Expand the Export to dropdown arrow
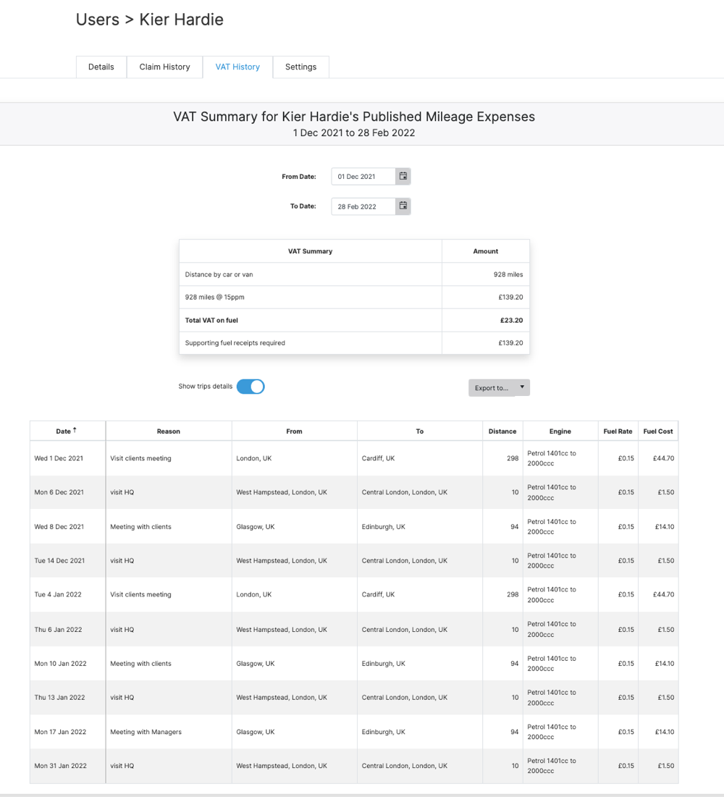The height and width of the screenshot is (797, 724). click(522, 387)
